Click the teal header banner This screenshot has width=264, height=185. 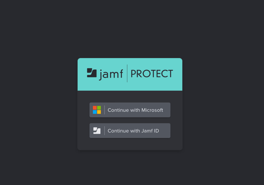(x=130, y=74)
